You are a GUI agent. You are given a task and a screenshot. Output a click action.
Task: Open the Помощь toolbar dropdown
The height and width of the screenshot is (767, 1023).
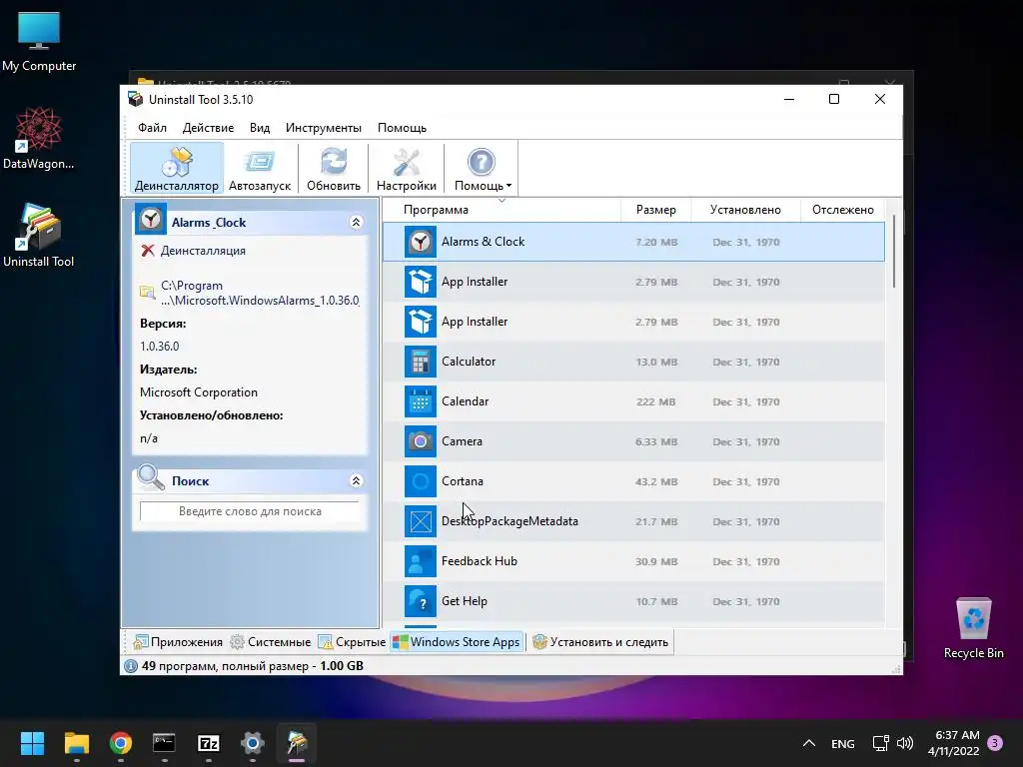(482, 169)
